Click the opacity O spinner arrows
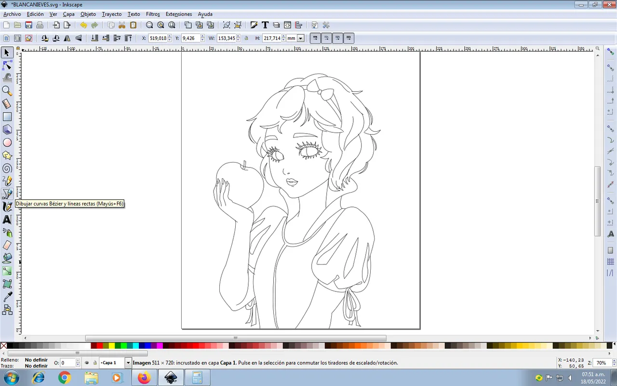Screen dimensions: 617x386 78,363
